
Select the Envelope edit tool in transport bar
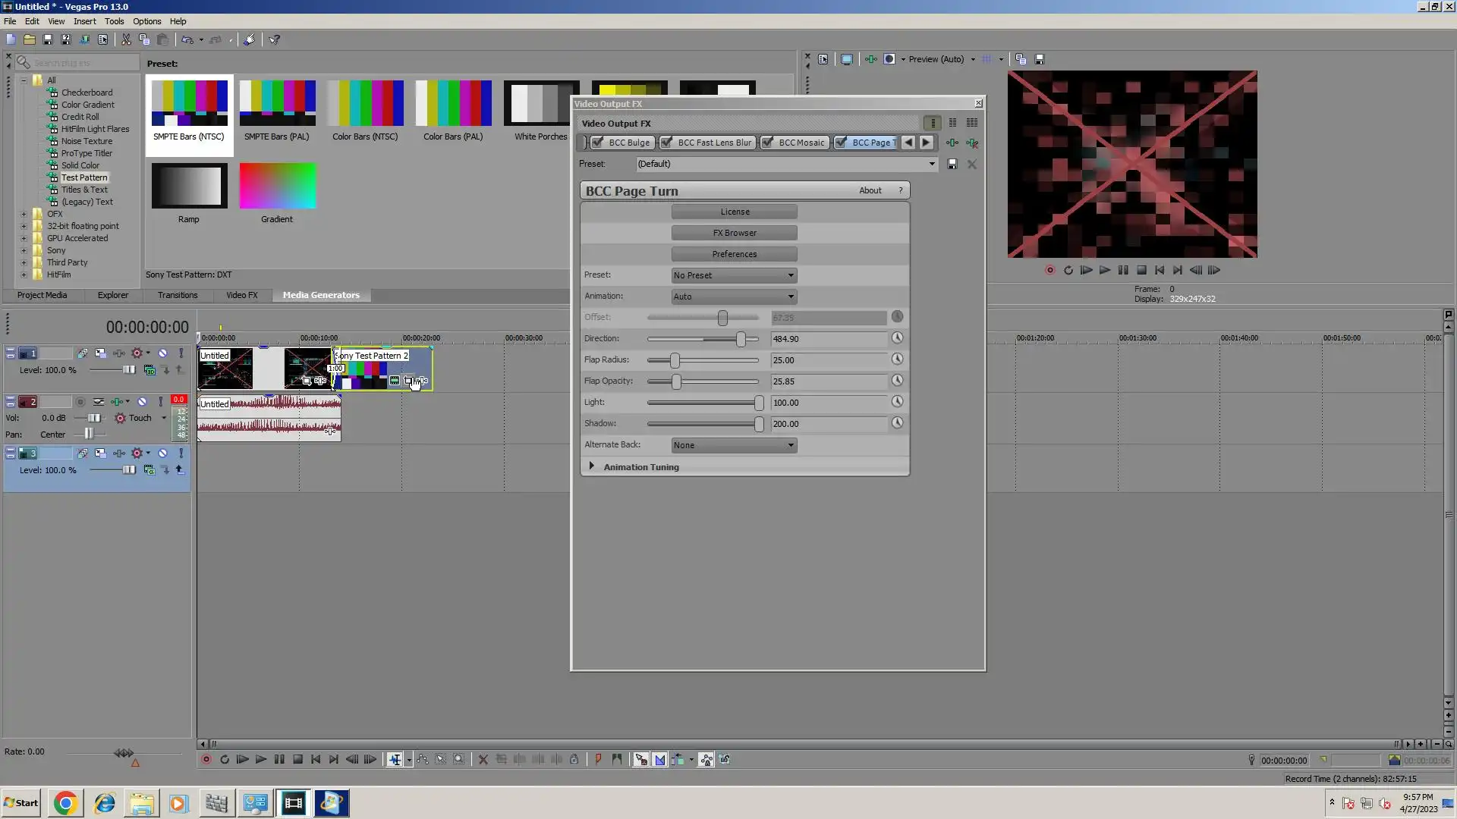[422, 760]
